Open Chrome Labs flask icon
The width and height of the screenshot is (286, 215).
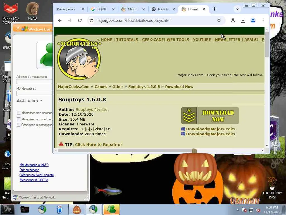tap(233, 20)
